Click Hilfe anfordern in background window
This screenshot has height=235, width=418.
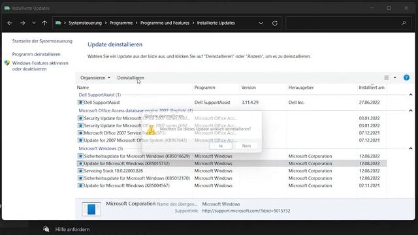pos(72,230)
